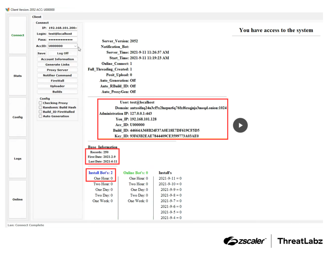Switch to the Client tab
The height and width of the screenshot is (253, 329).
pos(37,17)
